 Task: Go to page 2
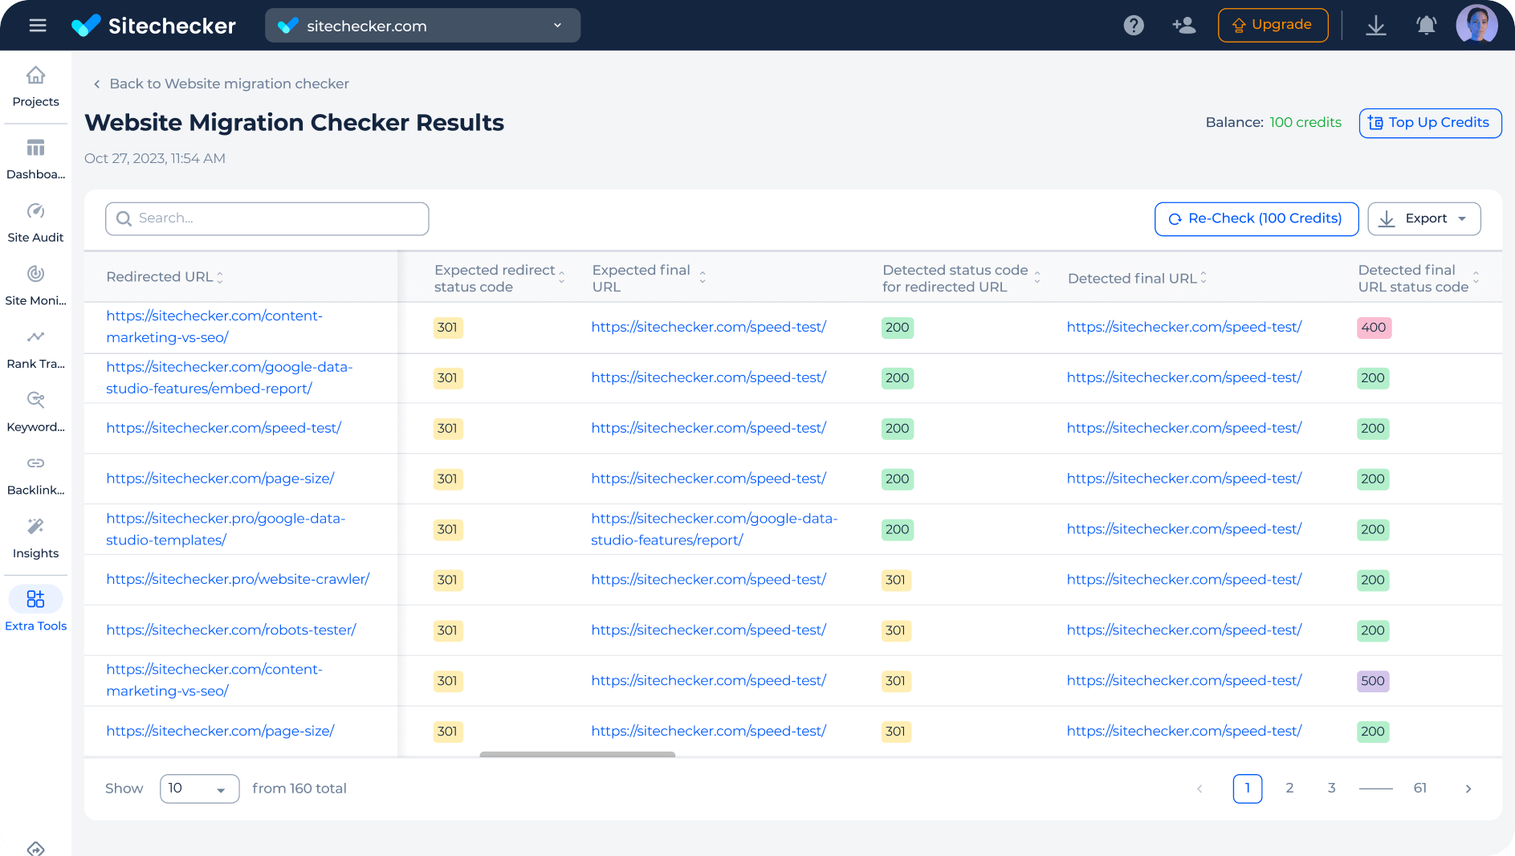(x=1289, y=789)
